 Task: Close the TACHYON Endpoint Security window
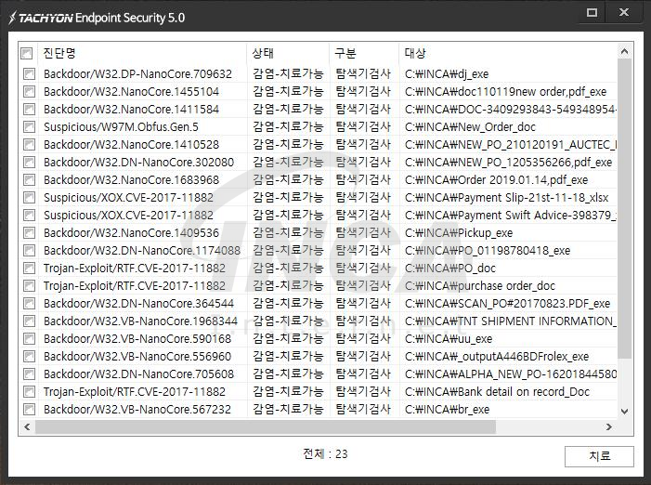[x=623, y=12]
